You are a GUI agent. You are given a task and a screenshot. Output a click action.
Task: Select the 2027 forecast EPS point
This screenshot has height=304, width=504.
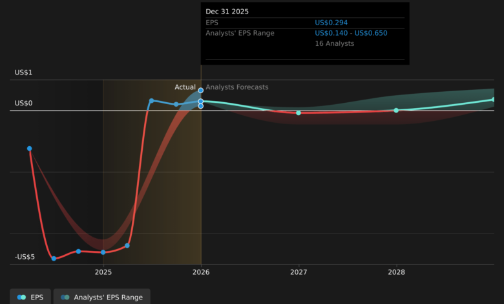(299, 113)
